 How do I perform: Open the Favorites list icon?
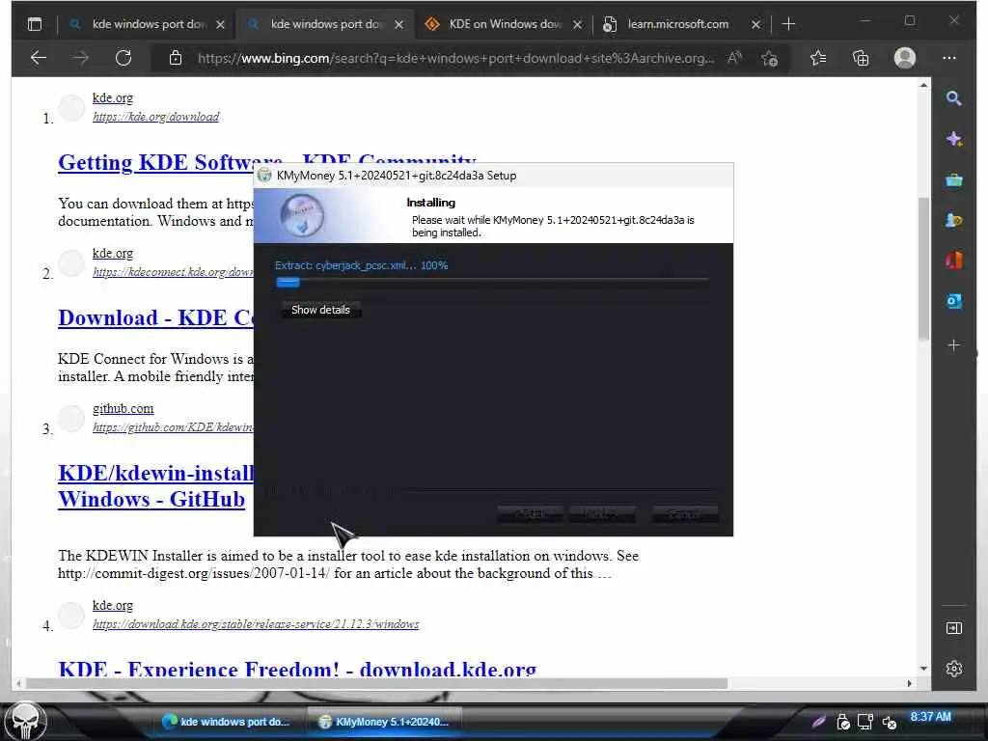pos(818,58)
